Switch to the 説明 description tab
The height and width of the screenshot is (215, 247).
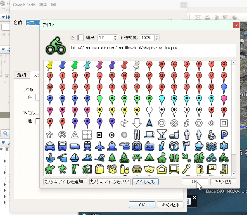[22, 75]
